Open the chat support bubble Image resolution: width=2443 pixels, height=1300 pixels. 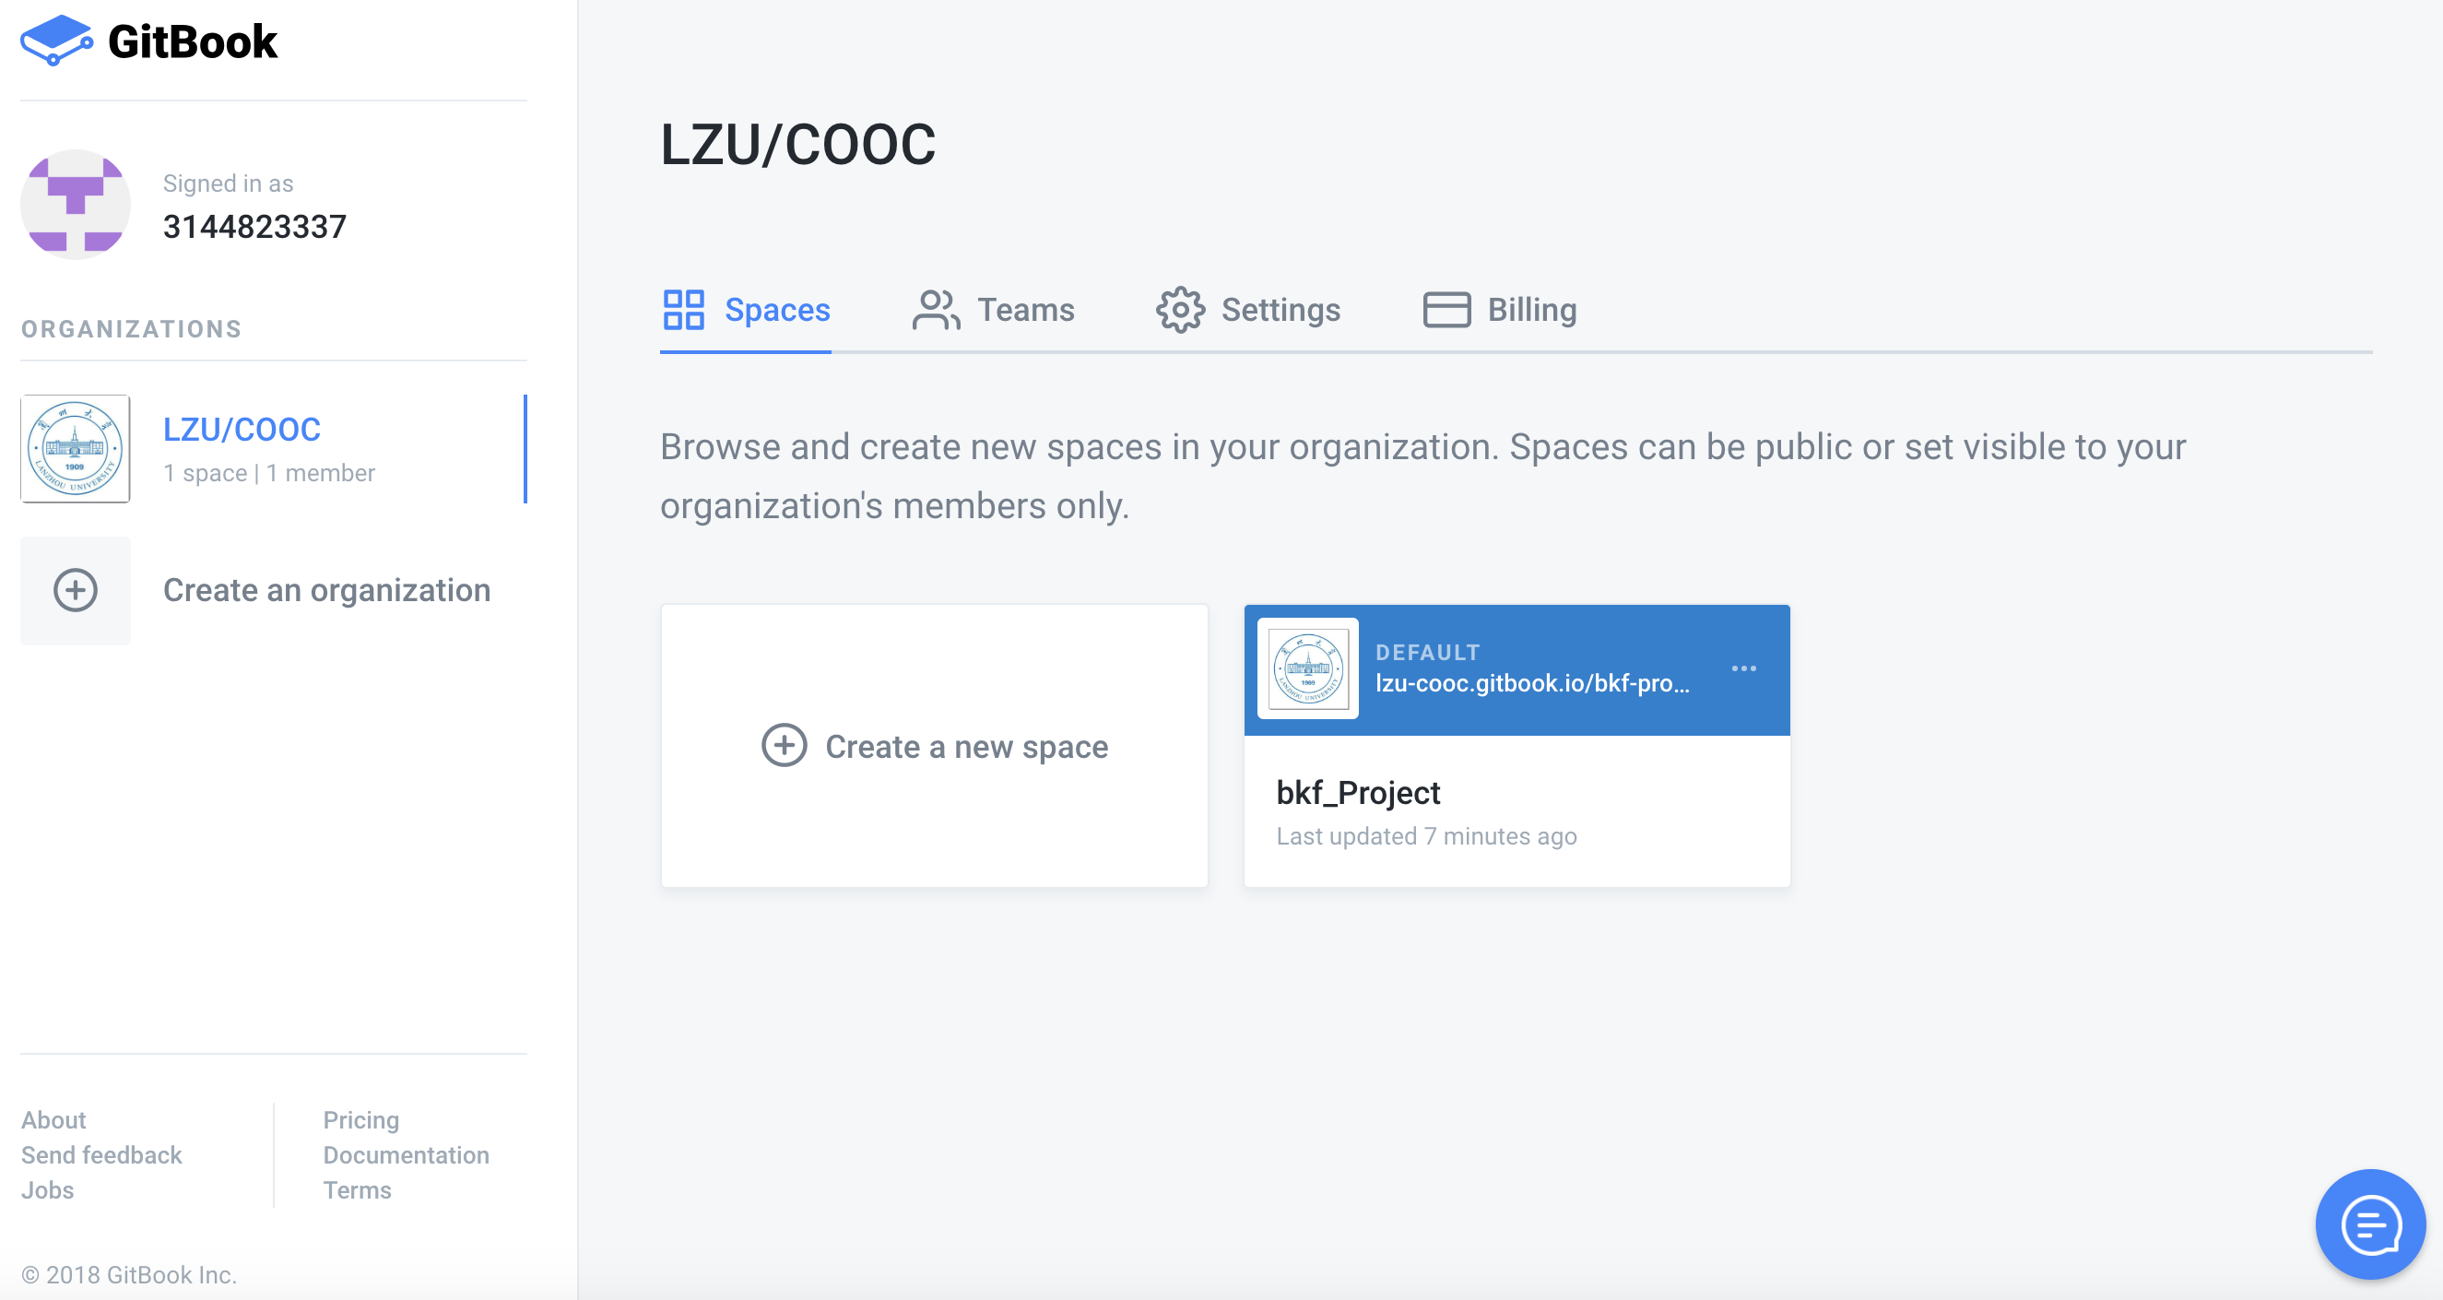(2369, 1224)
